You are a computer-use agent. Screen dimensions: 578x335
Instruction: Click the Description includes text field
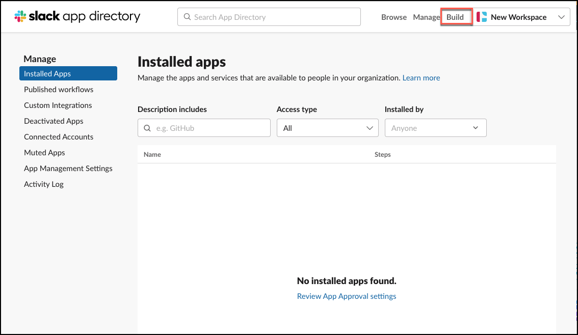(x=204, y=128)
